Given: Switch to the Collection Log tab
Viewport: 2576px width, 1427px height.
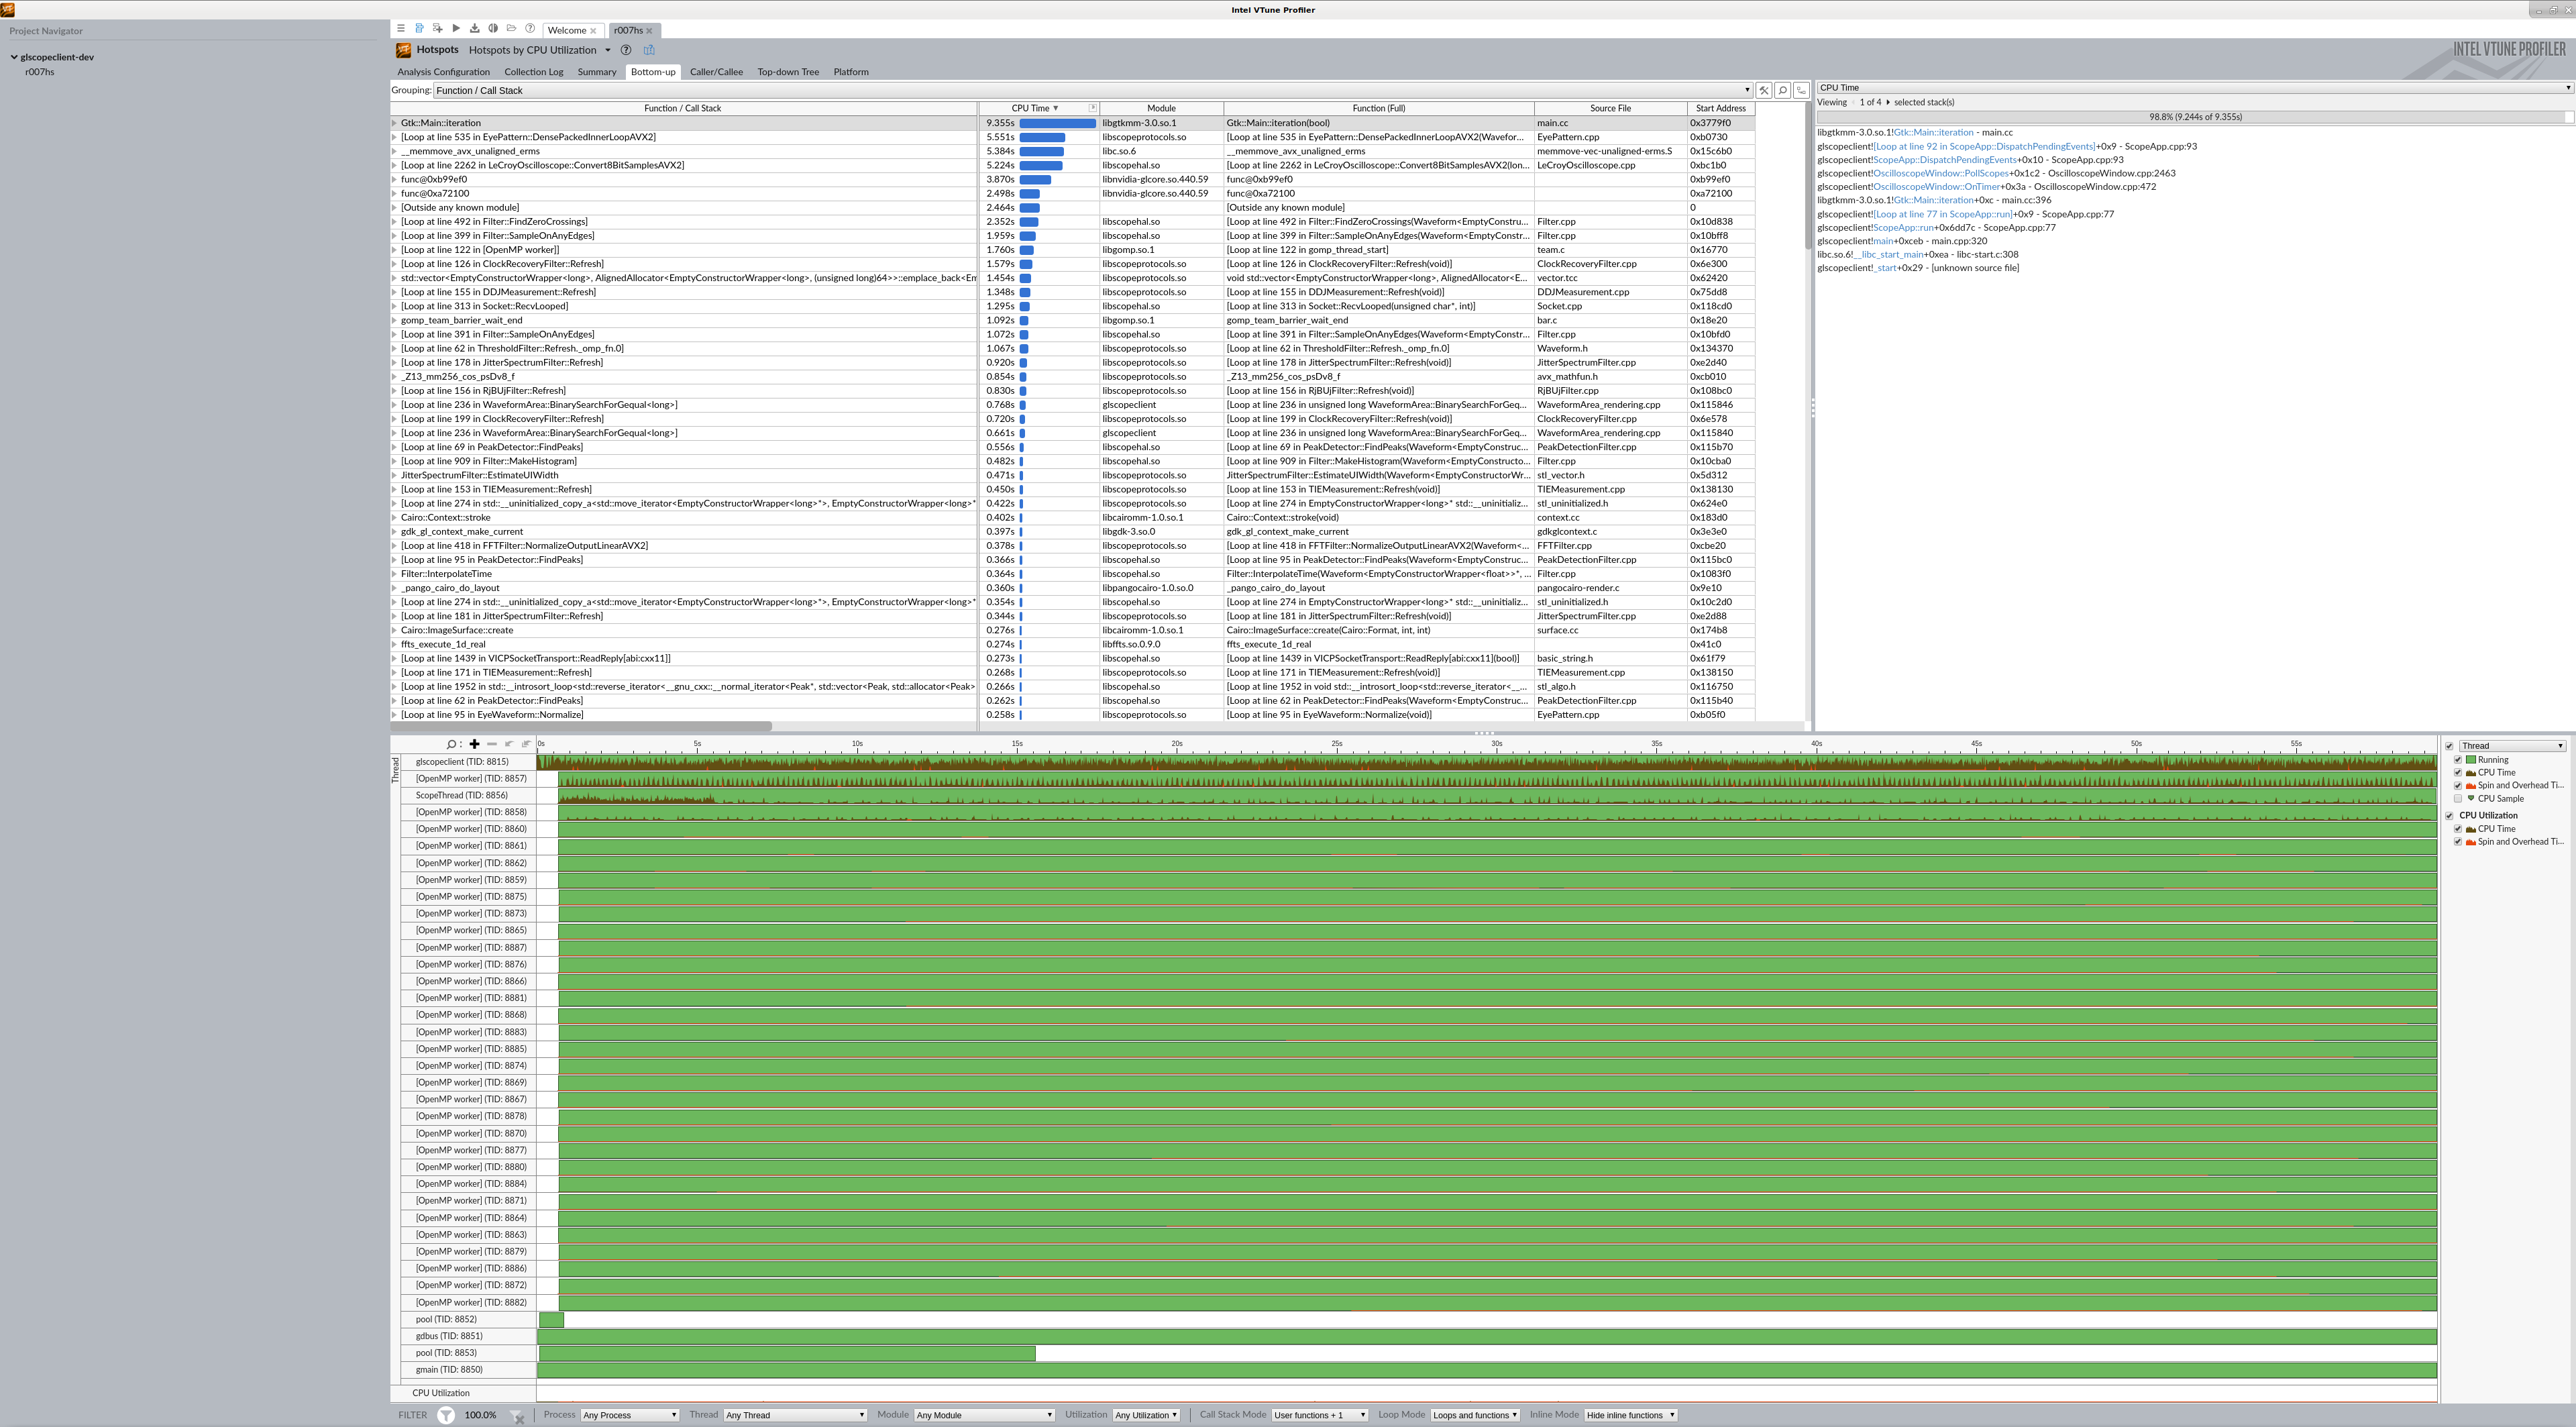Looking at the screenshot, I should tap(533, 72).
